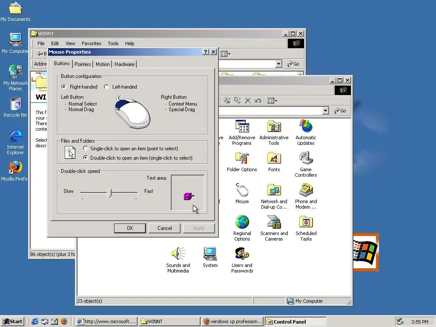Open Users and Passwords icon

point(242,254)
